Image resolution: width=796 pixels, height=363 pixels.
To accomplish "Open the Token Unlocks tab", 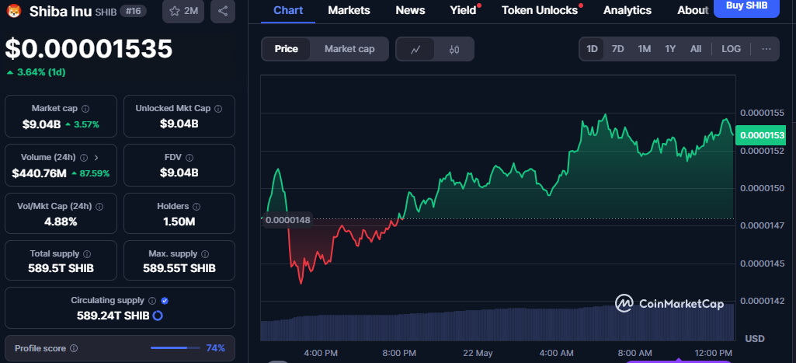I will [540, 10].
